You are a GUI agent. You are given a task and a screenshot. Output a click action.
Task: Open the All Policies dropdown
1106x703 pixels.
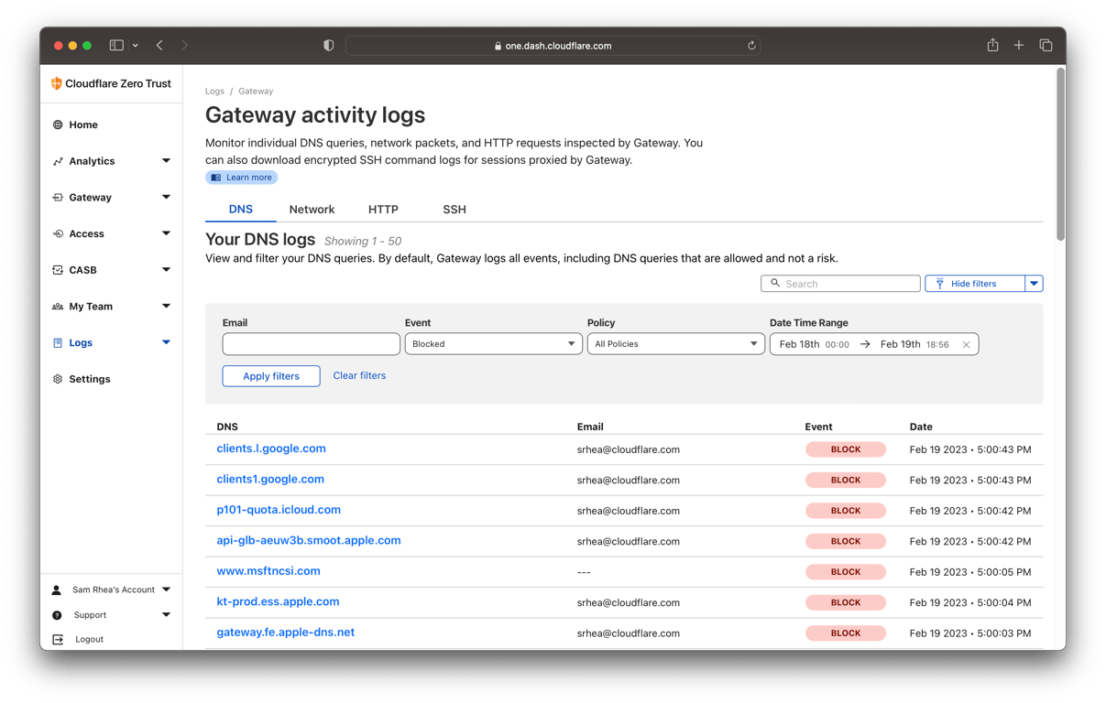pyautogui.click(x=675, y=344)
